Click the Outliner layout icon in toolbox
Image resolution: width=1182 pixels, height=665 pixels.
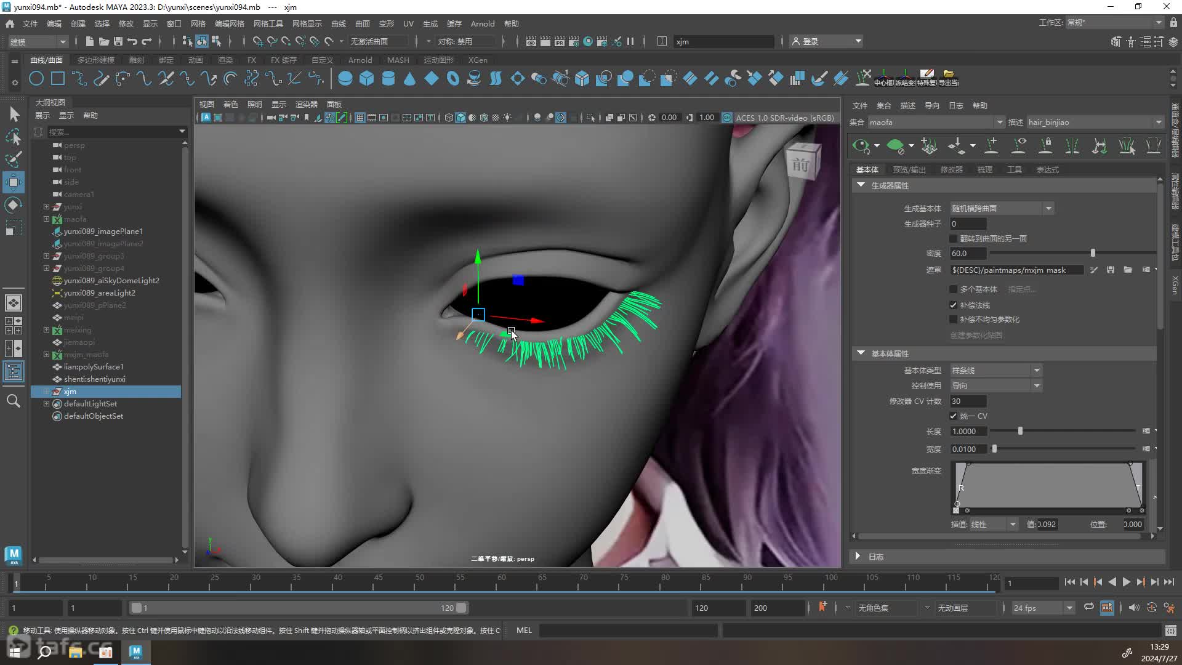[14, 371]
